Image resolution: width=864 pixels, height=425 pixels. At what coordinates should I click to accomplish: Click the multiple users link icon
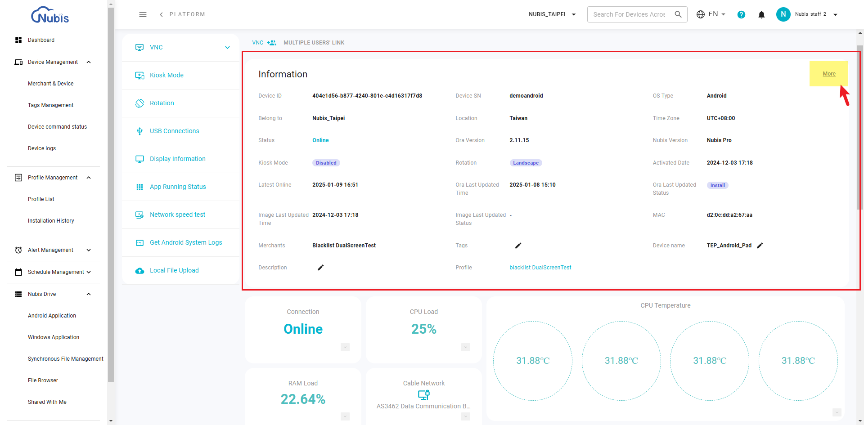point(271,43)
